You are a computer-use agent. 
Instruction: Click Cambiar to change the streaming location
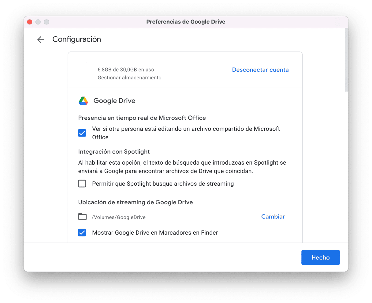click(x=273, y=217)
